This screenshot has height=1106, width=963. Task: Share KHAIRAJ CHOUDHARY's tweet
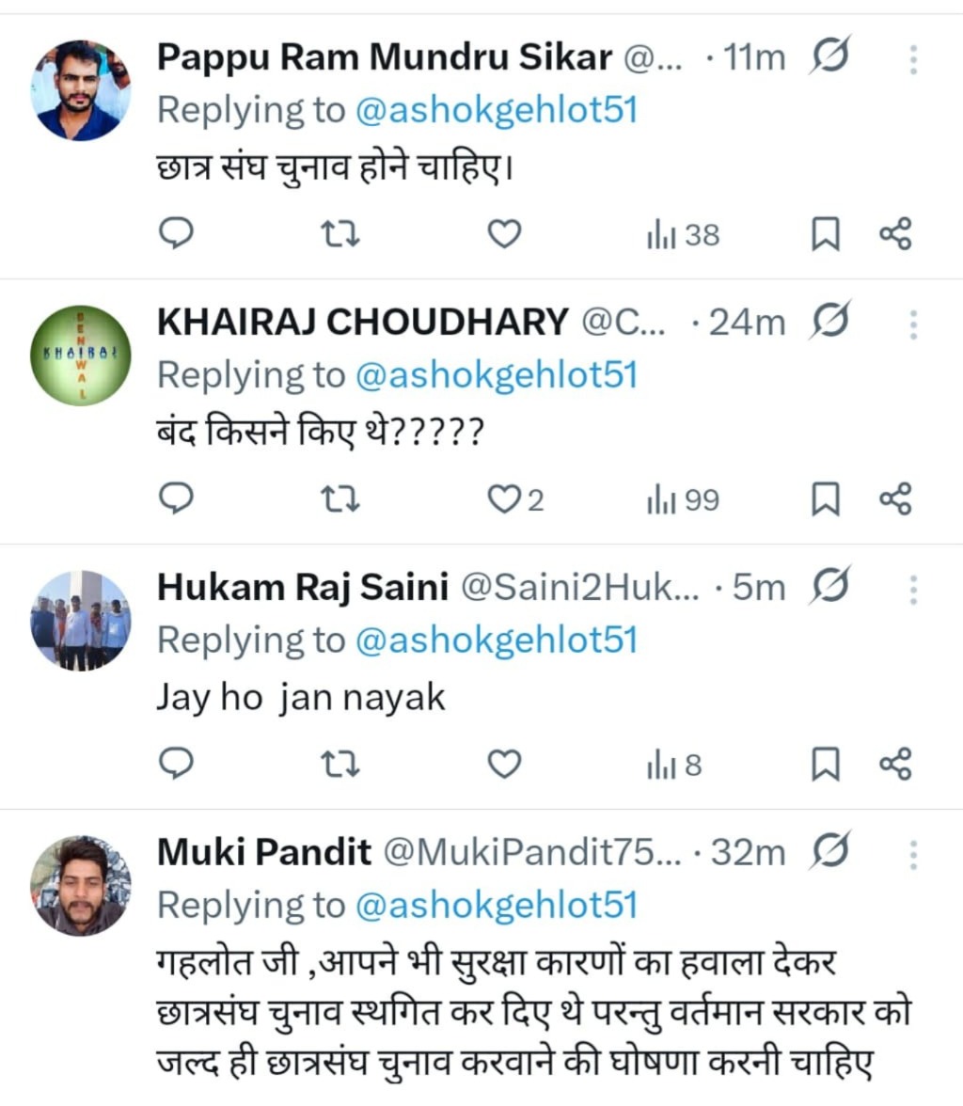[895, 499]
